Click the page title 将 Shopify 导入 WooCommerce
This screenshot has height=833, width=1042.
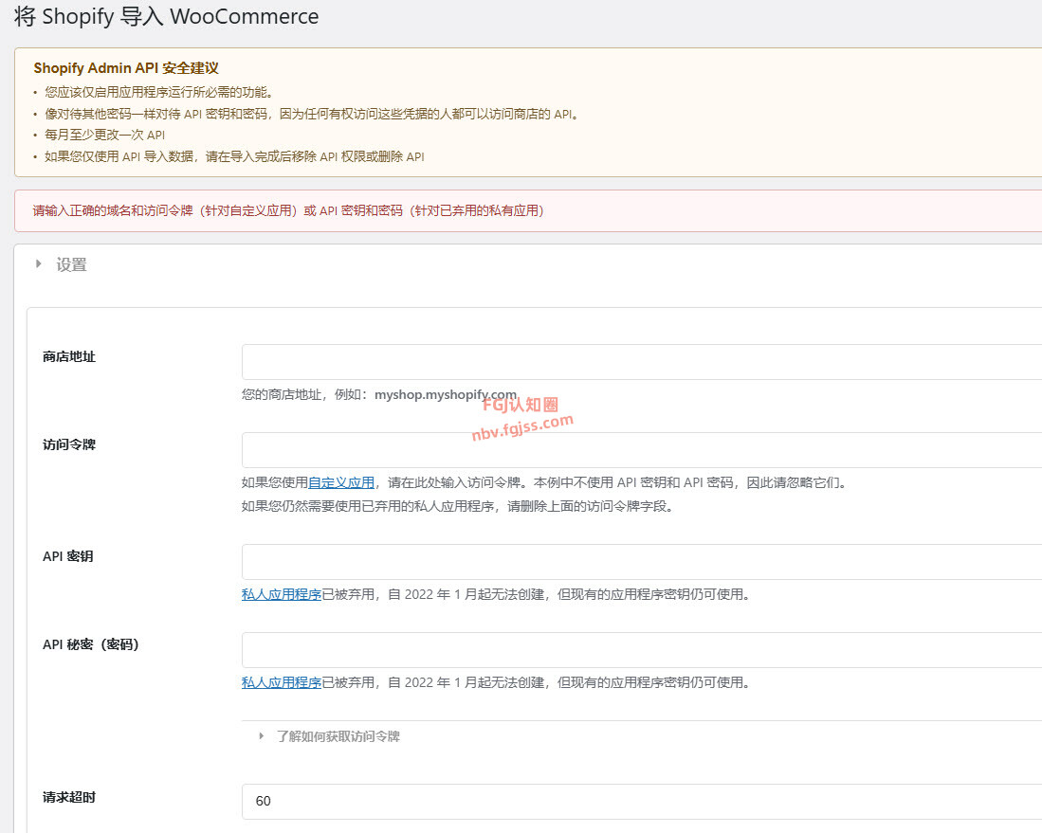166,16
